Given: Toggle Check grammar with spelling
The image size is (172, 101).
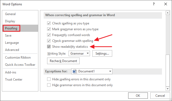Looking at the screenshot, I should [x=49, y=41].
